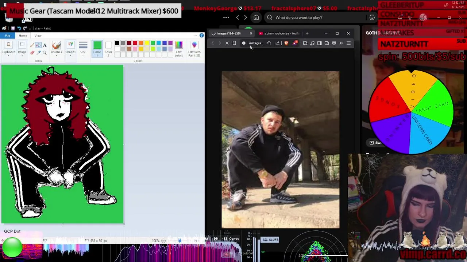Click the drawing canvas in Paint
The height and width of the screenshot is (262, 467).
(x=62, y=144)
